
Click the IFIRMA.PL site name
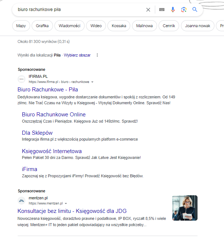38,76
